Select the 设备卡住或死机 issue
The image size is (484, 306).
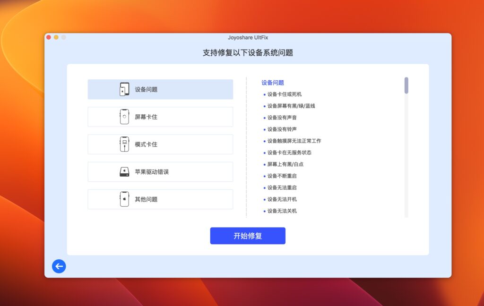click(284, 94)
